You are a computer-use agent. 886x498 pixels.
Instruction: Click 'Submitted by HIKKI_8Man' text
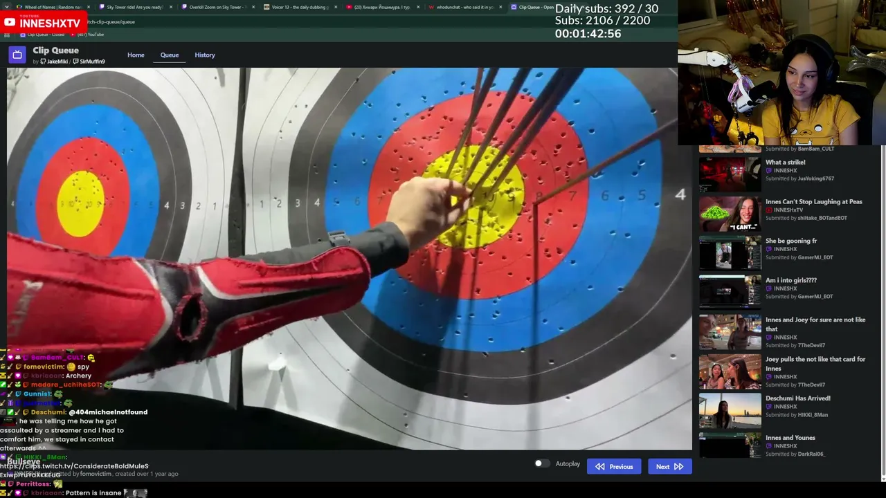797,415
